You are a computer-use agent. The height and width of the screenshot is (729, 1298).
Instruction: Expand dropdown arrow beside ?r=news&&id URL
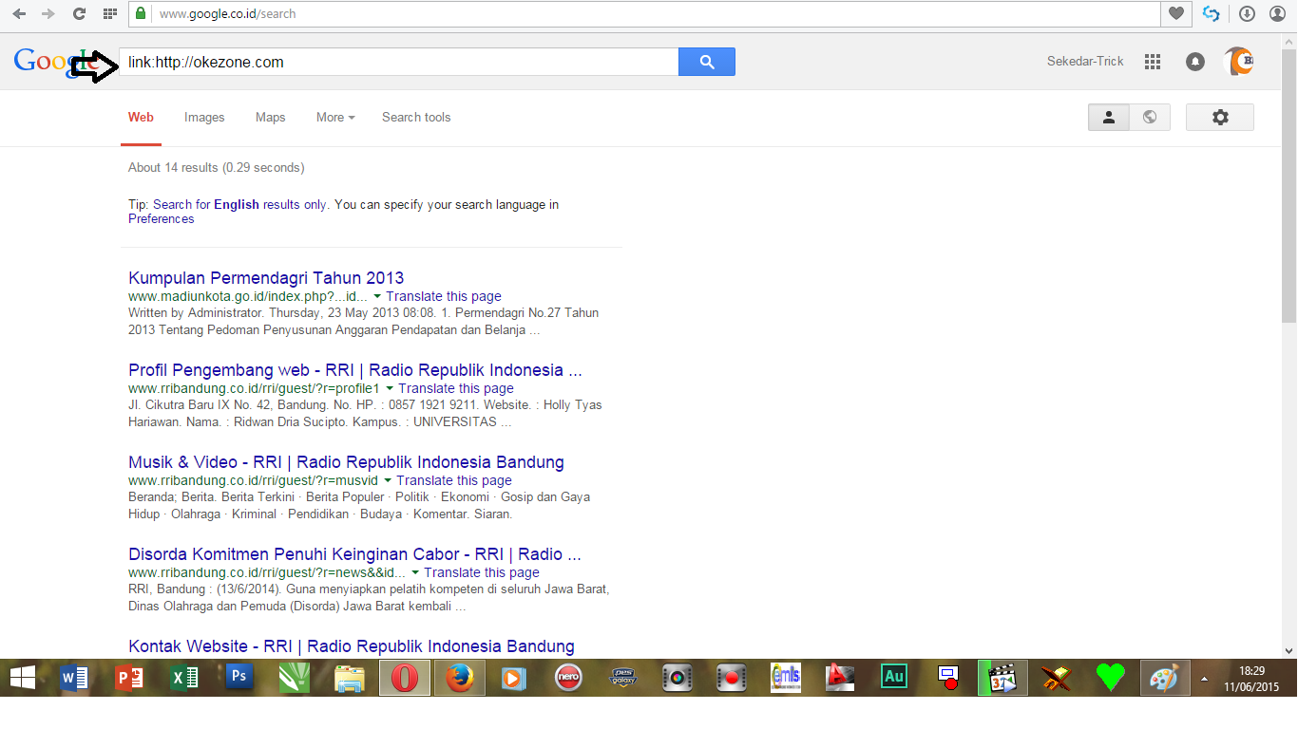[x=415, y=572]
